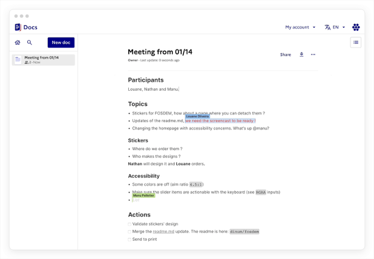Open search with the magnifier icon

click(30, 42)
